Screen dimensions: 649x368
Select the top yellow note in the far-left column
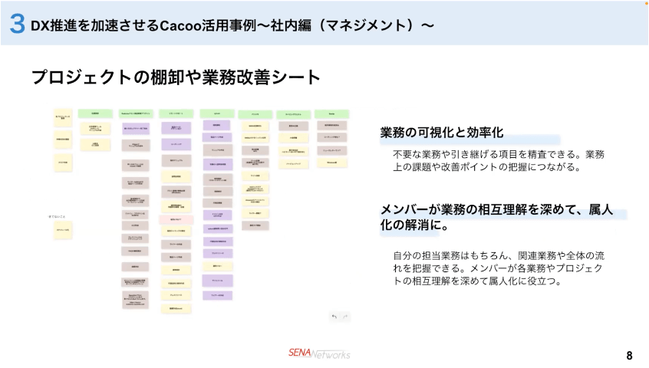(x=63, y=118)
